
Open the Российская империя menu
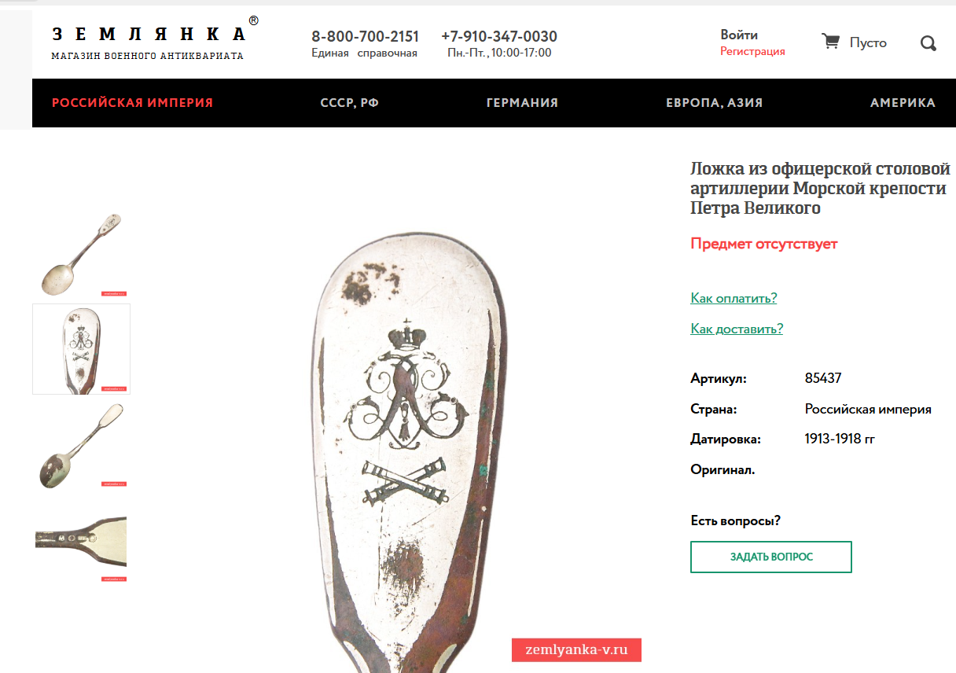click(132, 103)
